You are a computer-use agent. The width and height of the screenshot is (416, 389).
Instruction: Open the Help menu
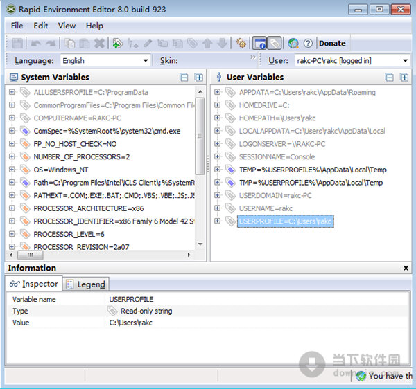[94, 26]
